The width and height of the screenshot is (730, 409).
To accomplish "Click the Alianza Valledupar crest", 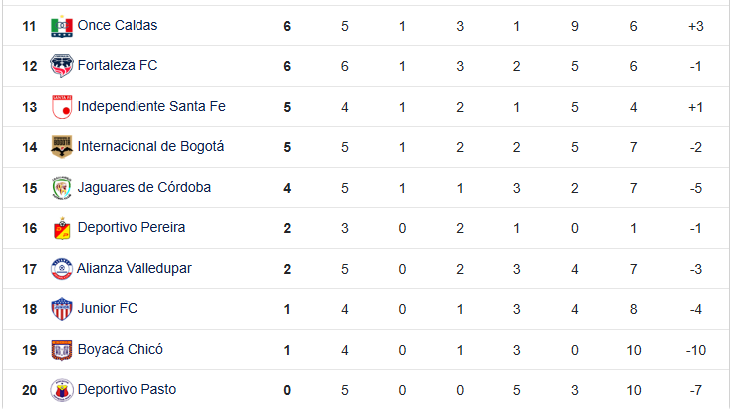I will point(62,269).
